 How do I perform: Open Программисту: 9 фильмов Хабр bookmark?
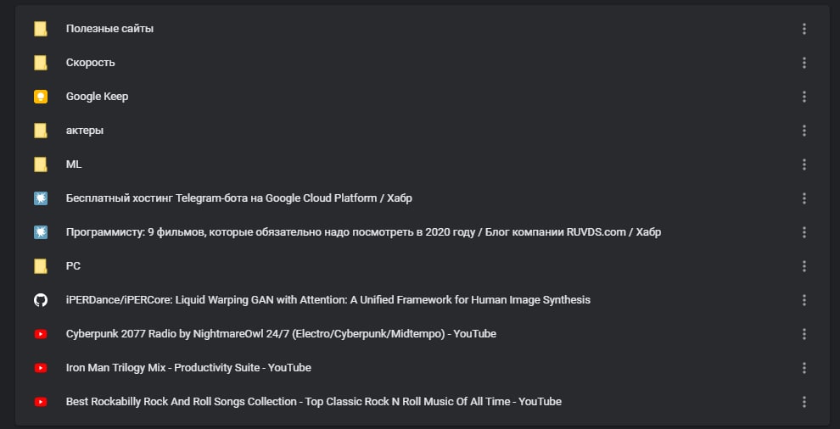coord(363,232)
